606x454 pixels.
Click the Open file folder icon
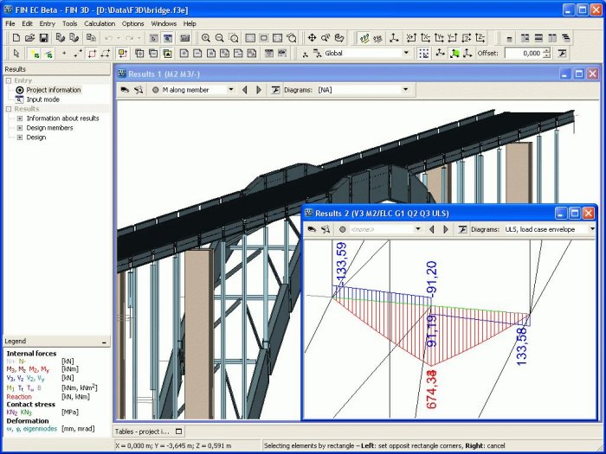tap(29, 38)
